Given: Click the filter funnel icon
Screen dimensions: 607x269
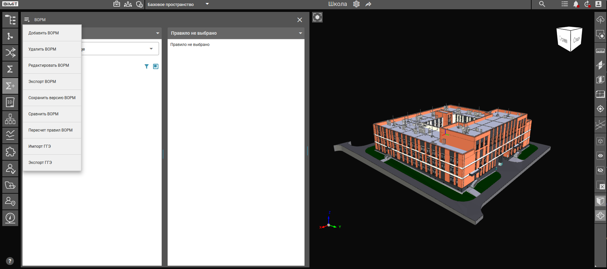Looking at the screenshot, I should click(146, 66).
